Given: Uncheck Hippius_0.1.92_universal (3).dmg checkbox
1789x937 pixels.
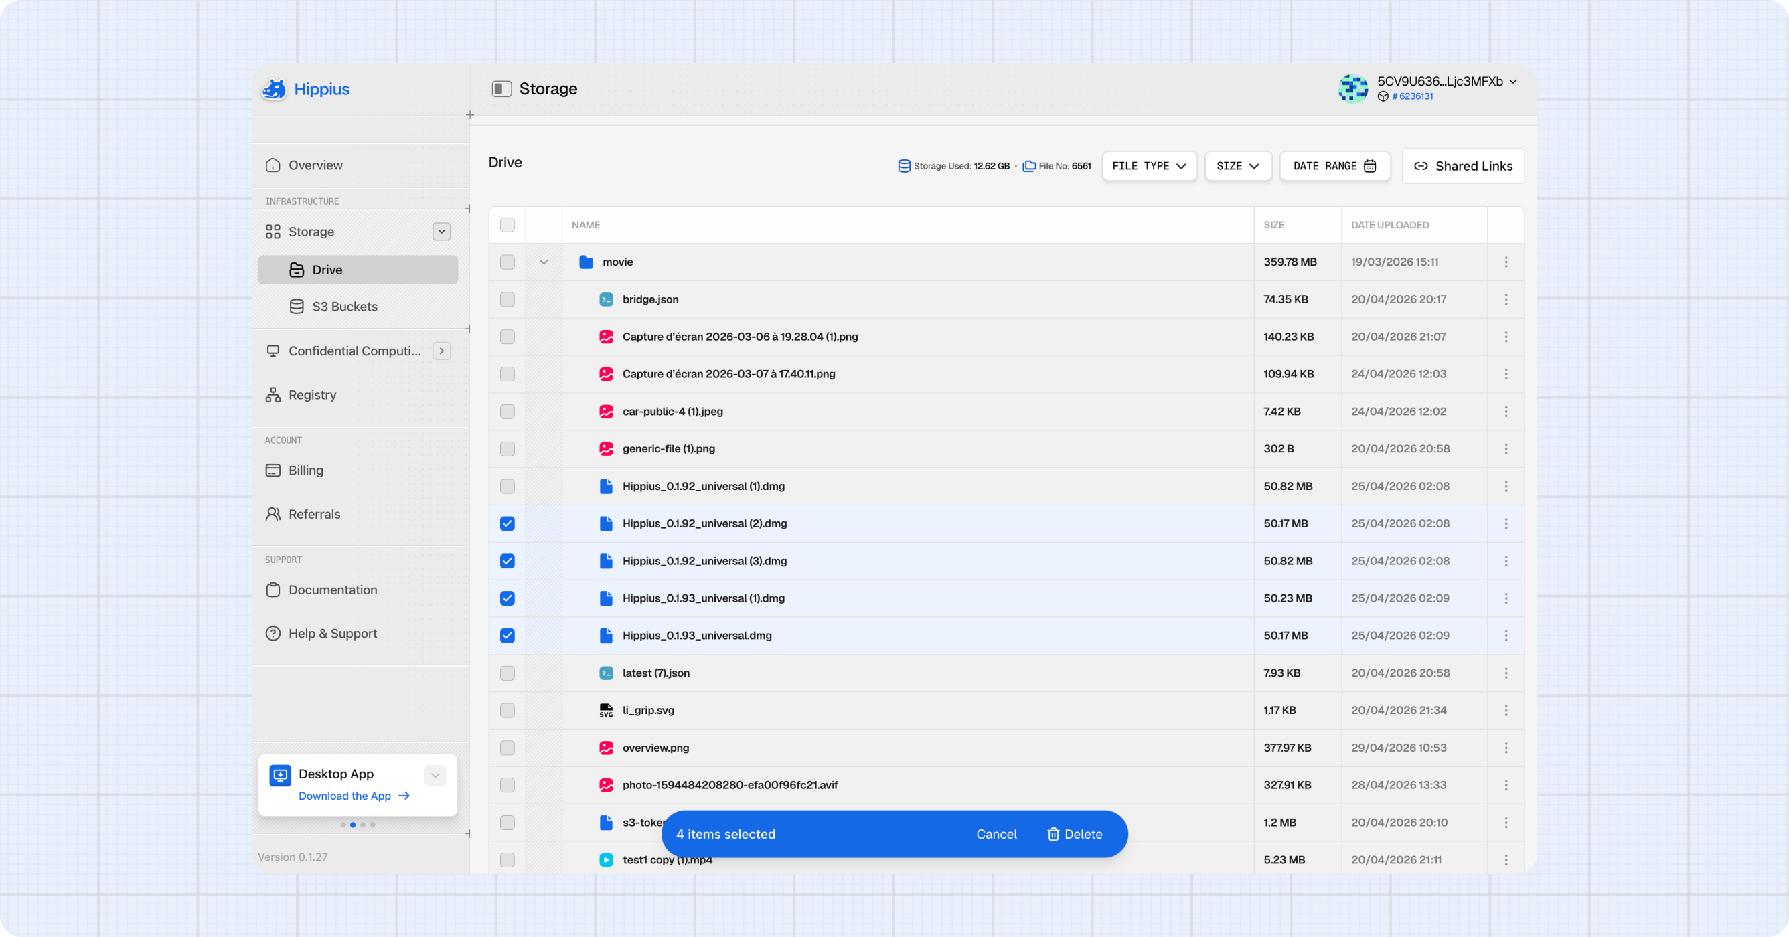Looking at the screenshot, I should [x=508, y=562].
